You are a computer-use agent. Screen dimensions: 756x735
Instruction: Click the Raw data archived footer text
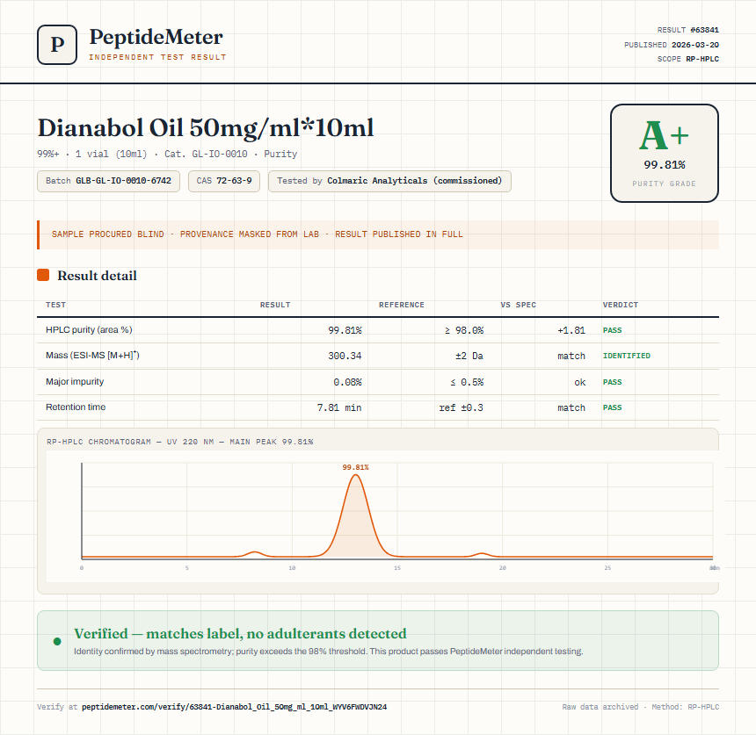click(600, 707)
